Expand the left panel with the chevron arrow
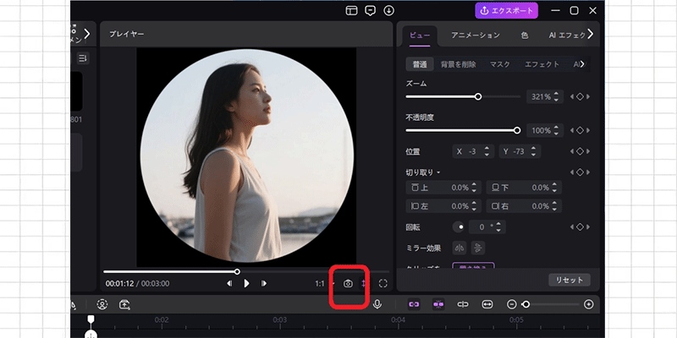The image size is (677, 338). pos(87,34)
